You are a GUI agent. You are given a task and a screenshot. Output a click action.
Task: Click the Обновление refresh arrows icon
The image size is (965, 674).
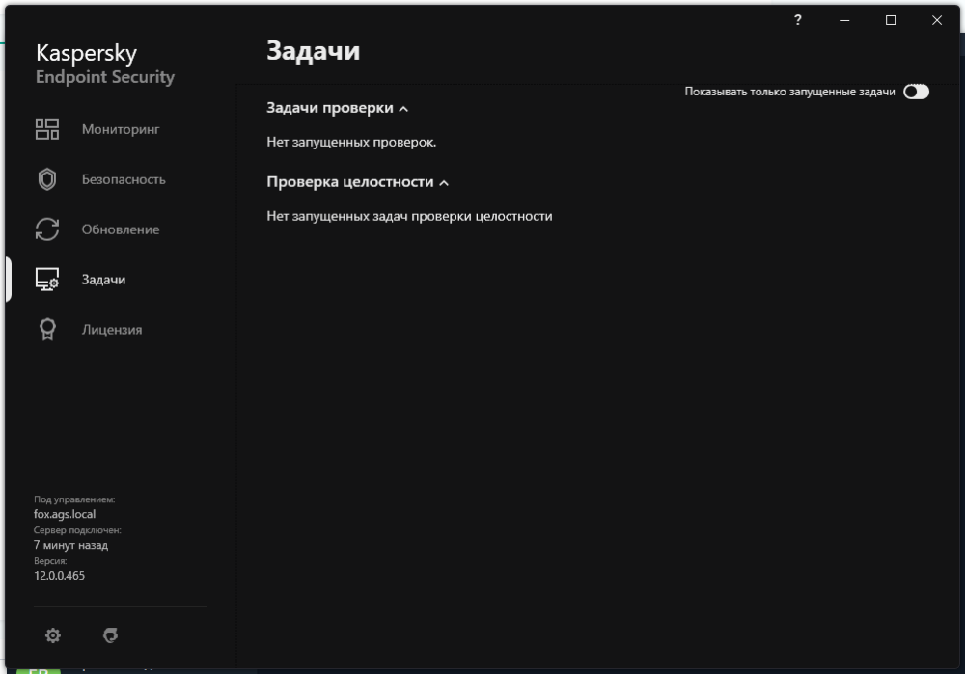[x=46, y=229]
